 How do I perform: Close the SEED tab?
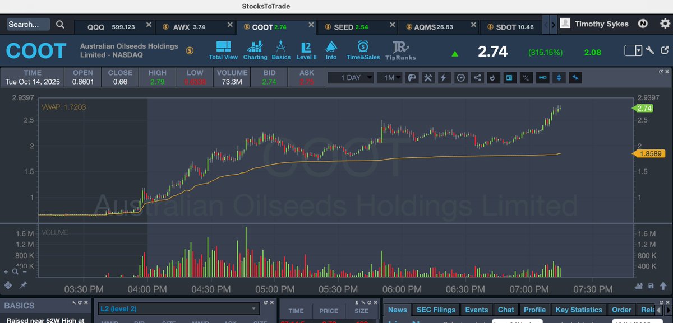point(393,25)
